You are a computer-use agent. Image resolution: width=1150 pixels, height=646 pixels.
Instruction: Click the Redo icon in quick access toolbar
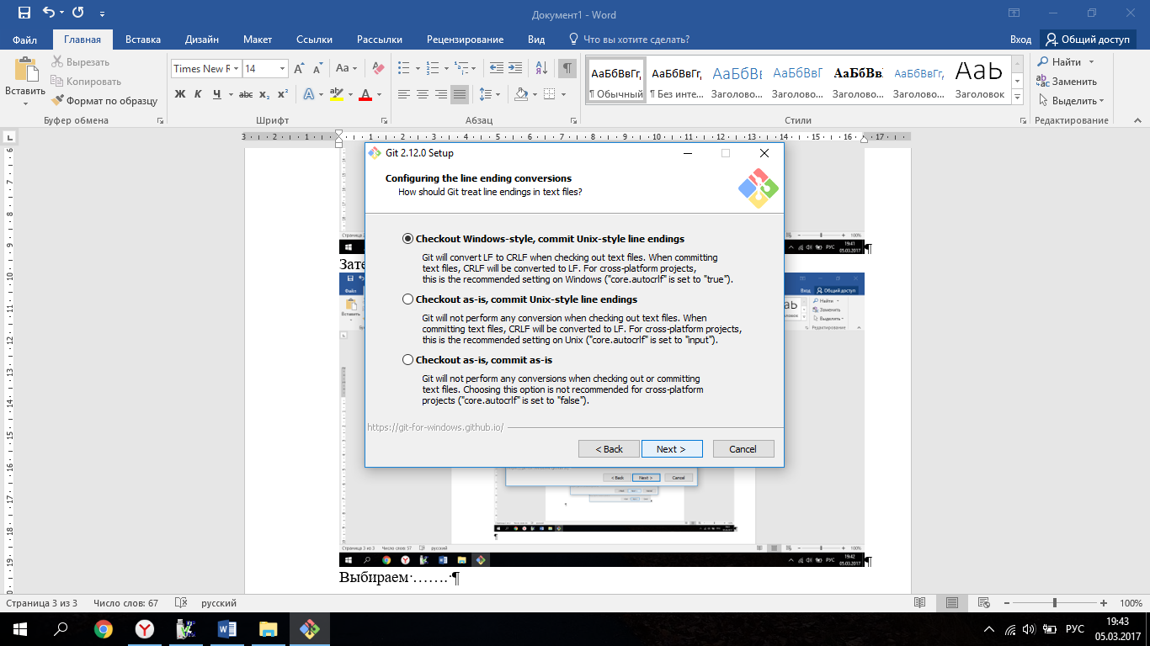click(77, 13)
